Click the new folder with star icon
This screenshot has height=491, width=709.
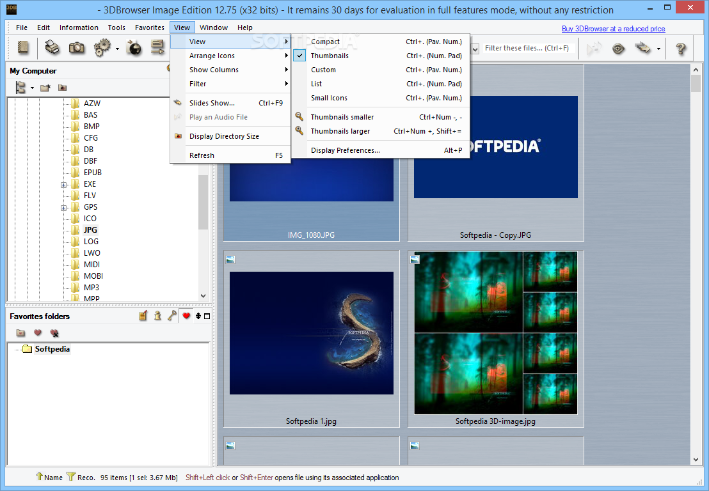(x=45, y=88)
